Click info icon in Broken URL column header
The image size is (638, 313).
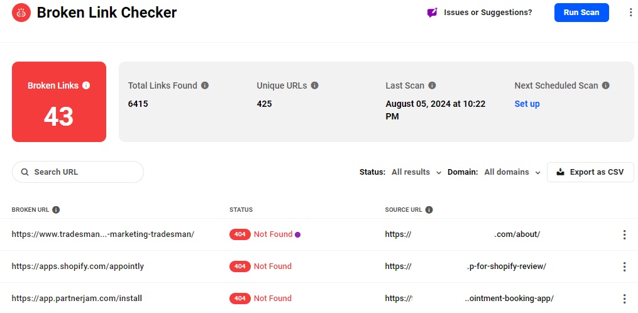pyautogui.click(x=56, y=210)
